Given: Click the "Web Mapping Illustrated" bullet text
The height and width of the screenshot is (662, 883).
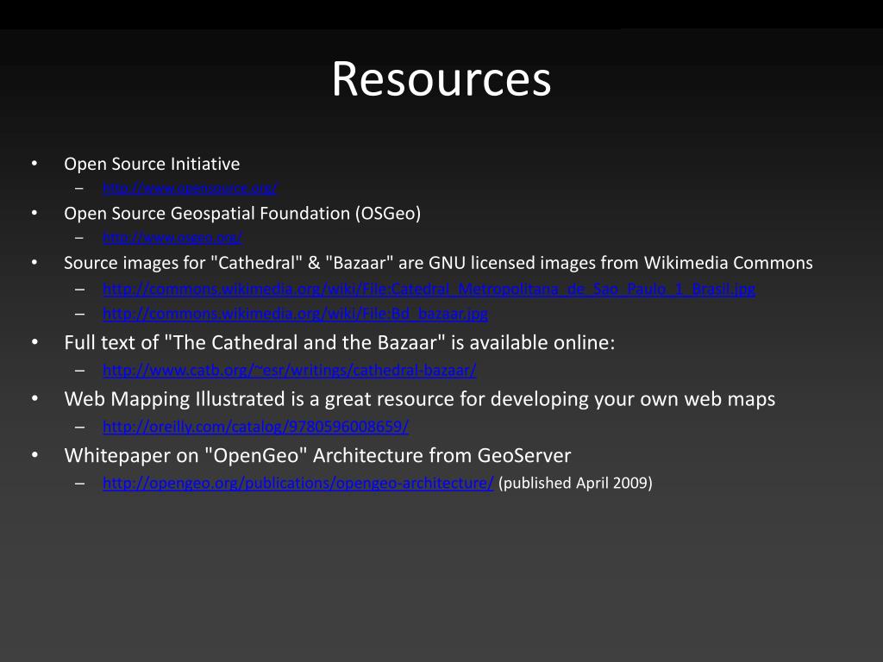Looking at the screenshot, I should (420, 399).
